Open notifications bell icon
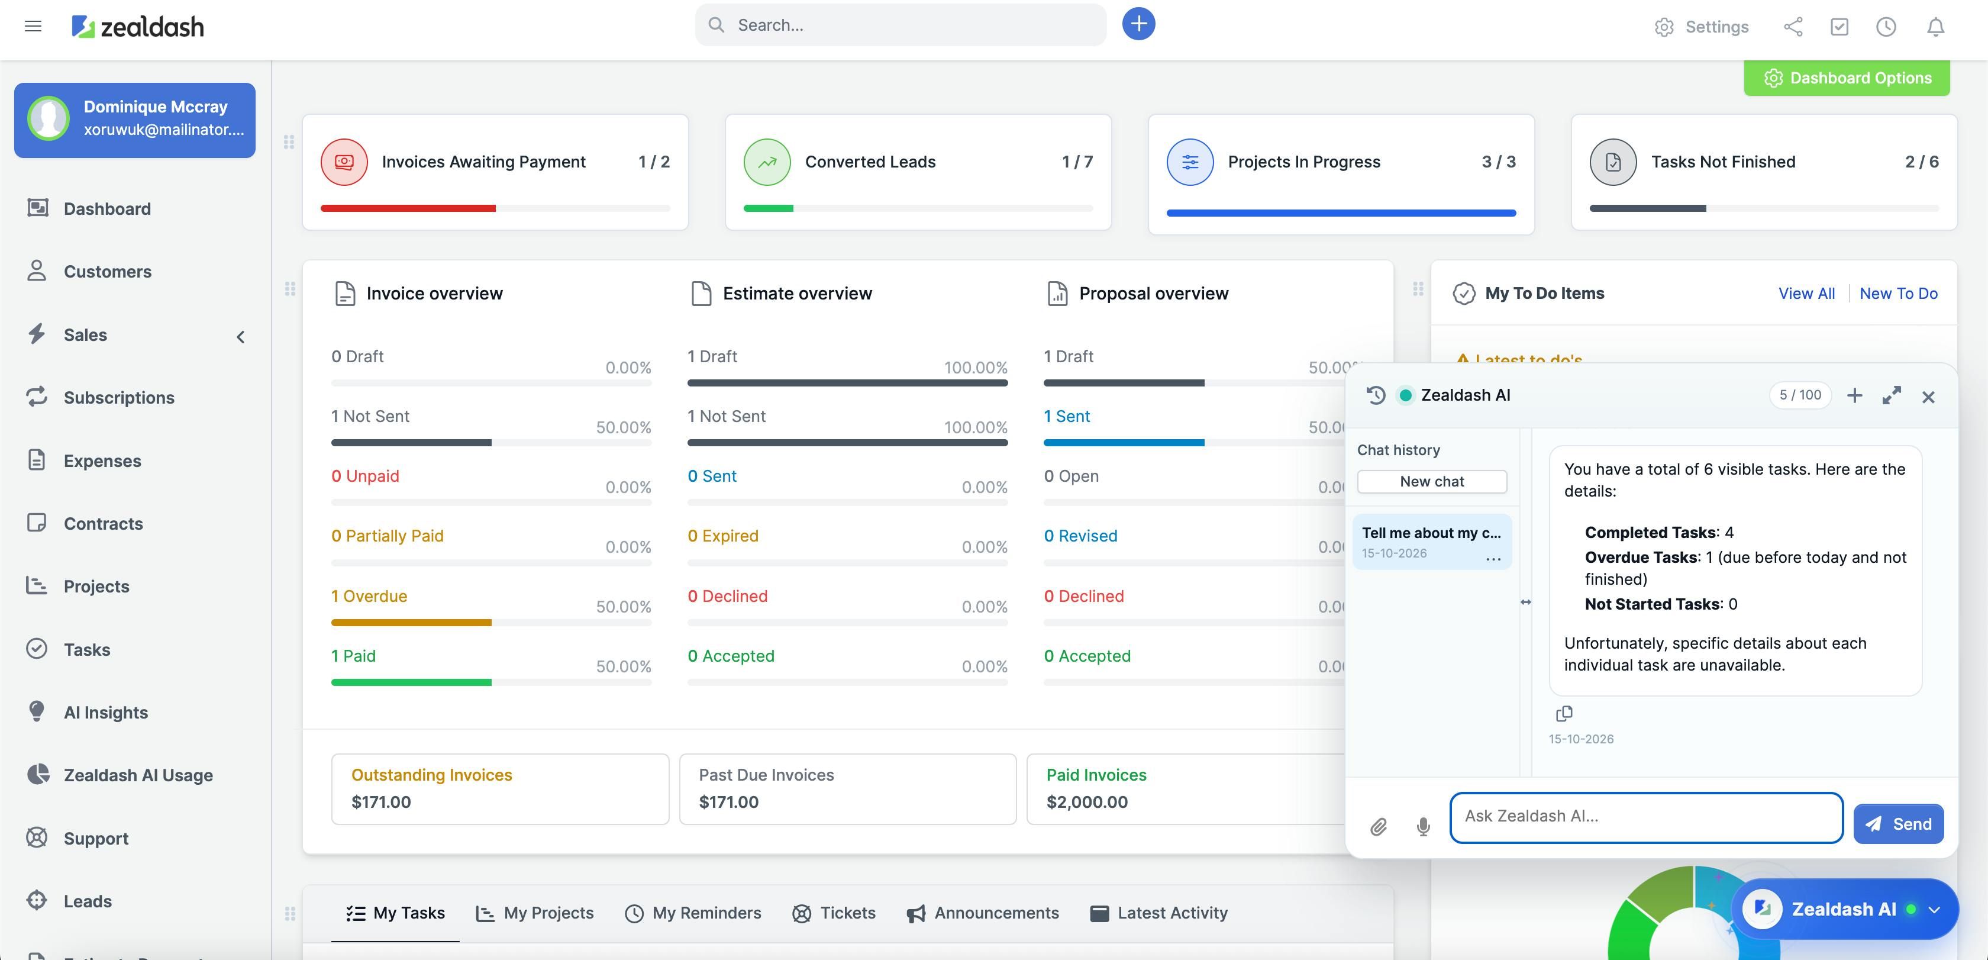 (x=1935, y=27)
